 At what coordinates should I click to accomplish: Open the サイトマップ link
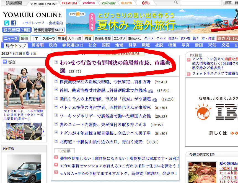[35, 23]
